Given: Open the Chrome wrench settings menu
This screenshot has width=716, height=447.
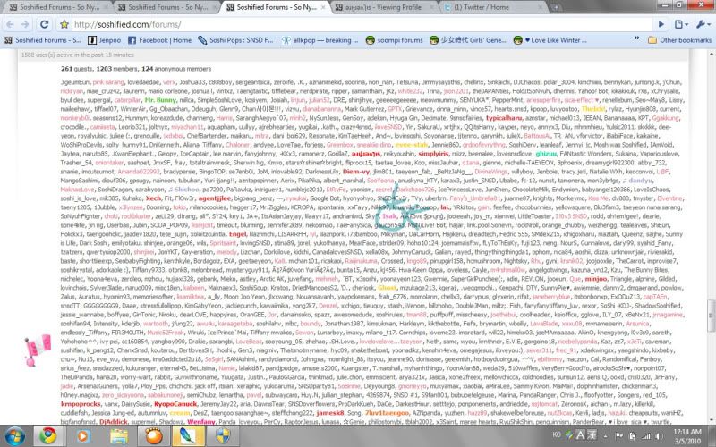Looking at the screenshot, I should (x=703, y=24).
